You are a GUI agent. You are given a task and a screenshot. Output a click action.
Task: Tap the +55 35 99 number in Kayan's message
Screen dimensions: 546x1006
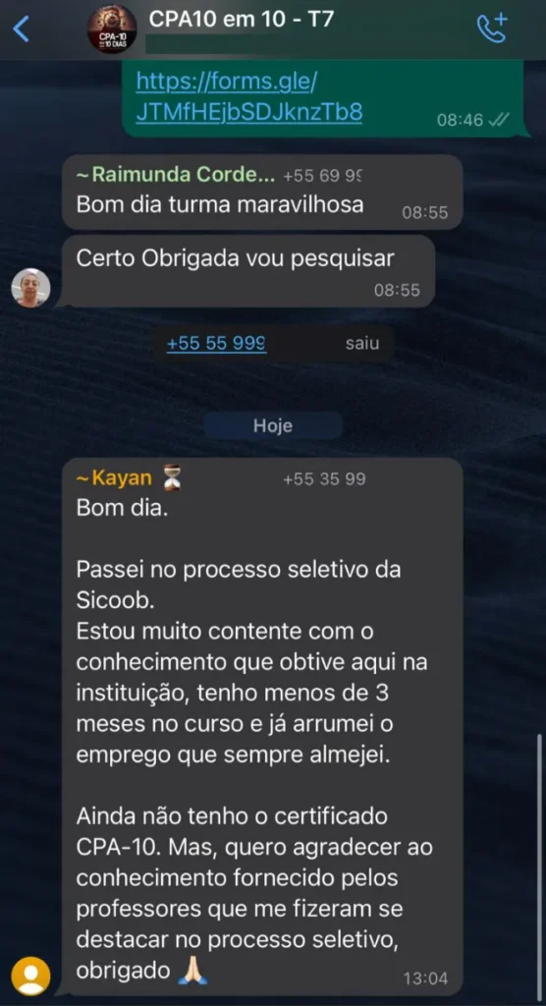pyautogui.click(x=324, y=479)
